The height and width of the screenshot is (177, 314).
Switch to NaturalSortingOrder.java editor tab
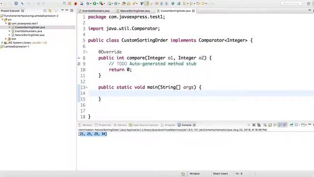133,11
